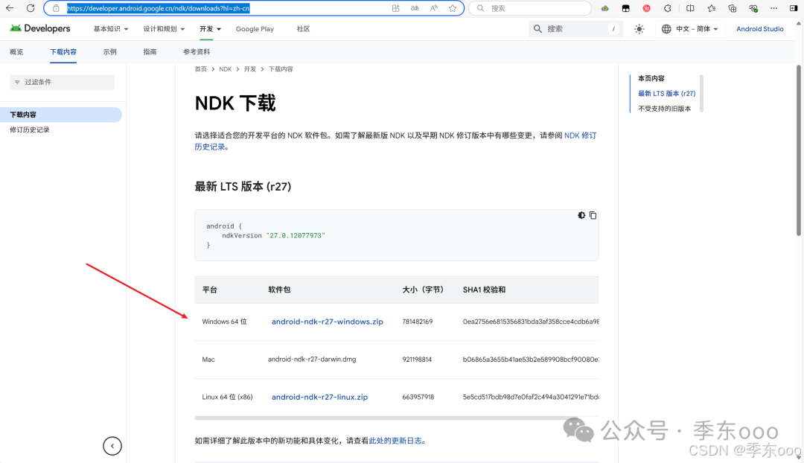Start read aloud from the address bar
Viewport: 804px width, 463px height.
click(434, 8)
